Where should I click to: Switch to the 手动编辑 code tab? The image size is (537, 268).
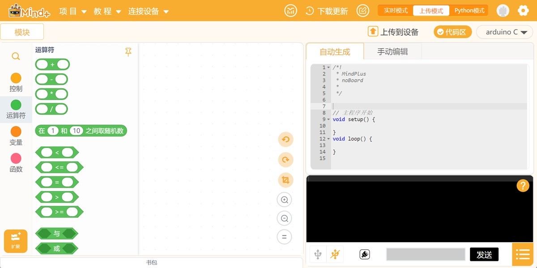point(393,51)
